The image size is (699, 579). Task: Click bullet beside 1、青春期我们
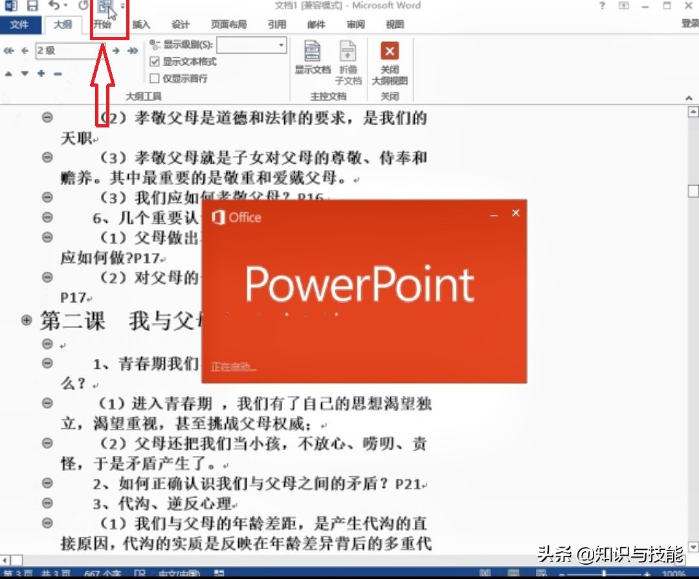coord(47,364)
